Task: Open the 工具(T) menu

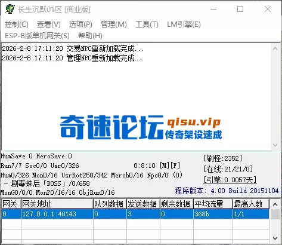Action: [147, 24]
